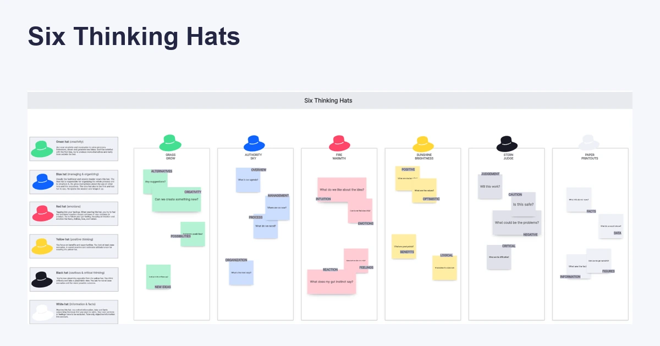Image resolution: width=660 pixels, height=346 pixels.
Task: Click the green hat icon in the creativity legend card
Action: [42, 149]
